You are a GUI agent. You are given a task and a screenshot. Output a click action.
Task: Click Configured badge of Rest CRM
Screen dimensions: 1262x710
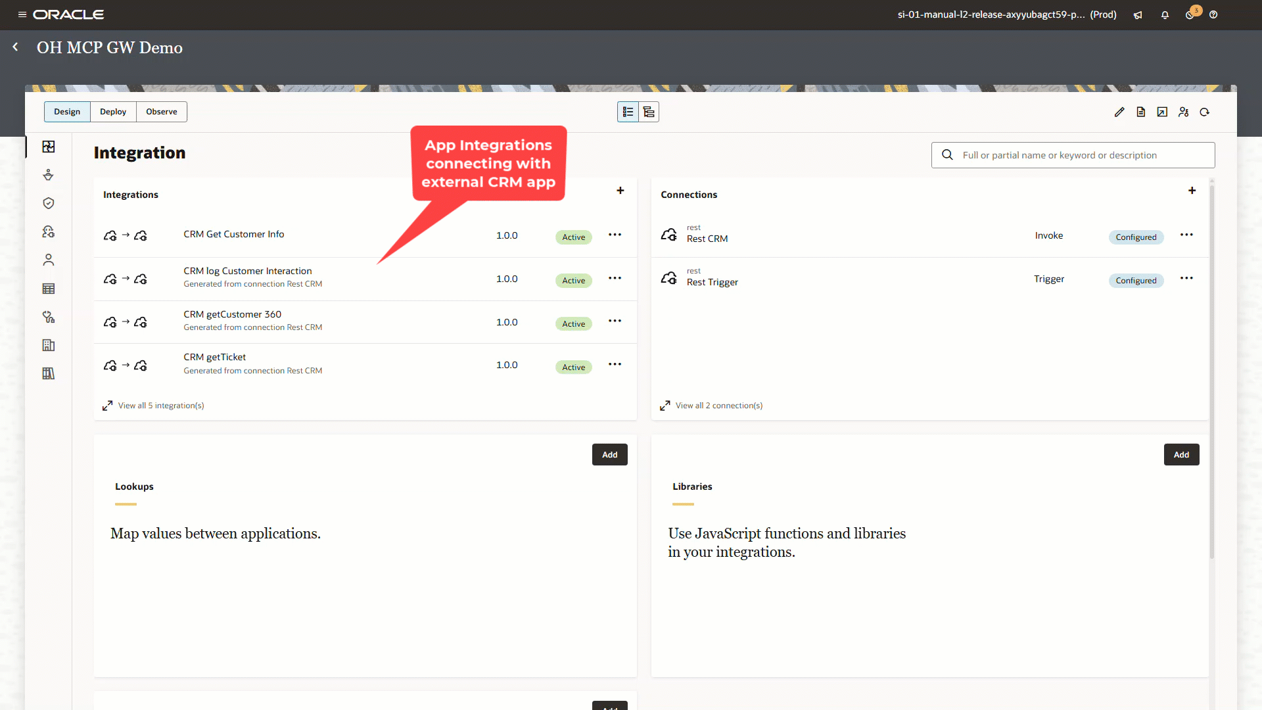(1136, 237)
